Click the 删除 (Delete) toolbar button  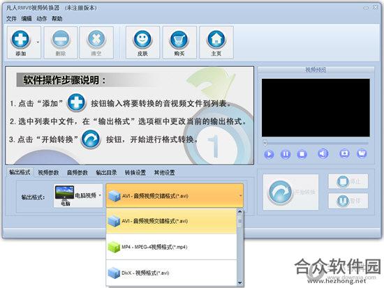(x=61, y=43)
